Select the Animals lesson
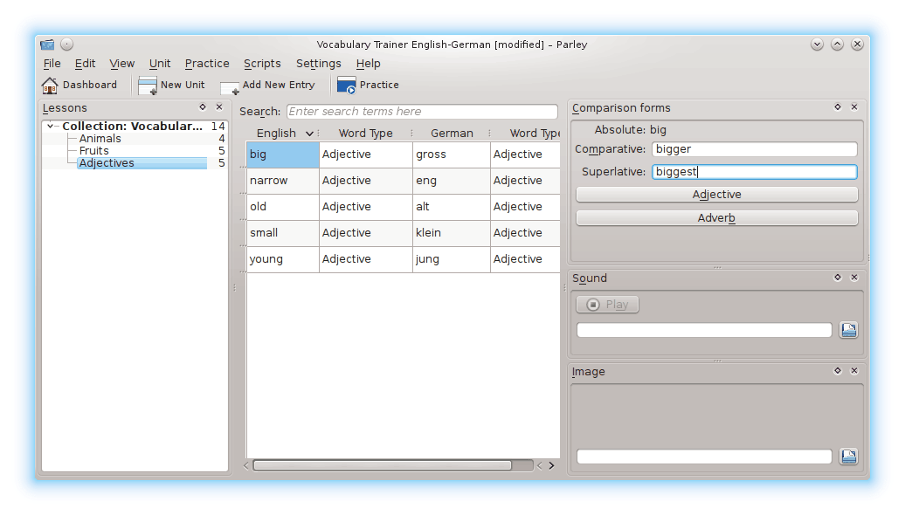The width and height of the screenshot is (905, 515). 100,139
